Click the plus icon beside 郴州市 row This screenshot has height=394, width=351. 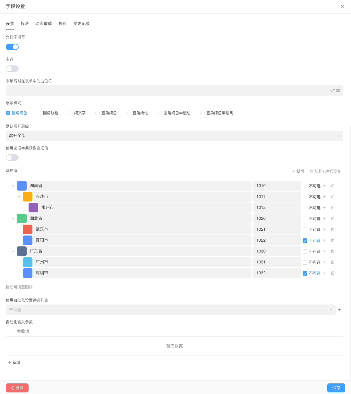(x=324, y=207)
